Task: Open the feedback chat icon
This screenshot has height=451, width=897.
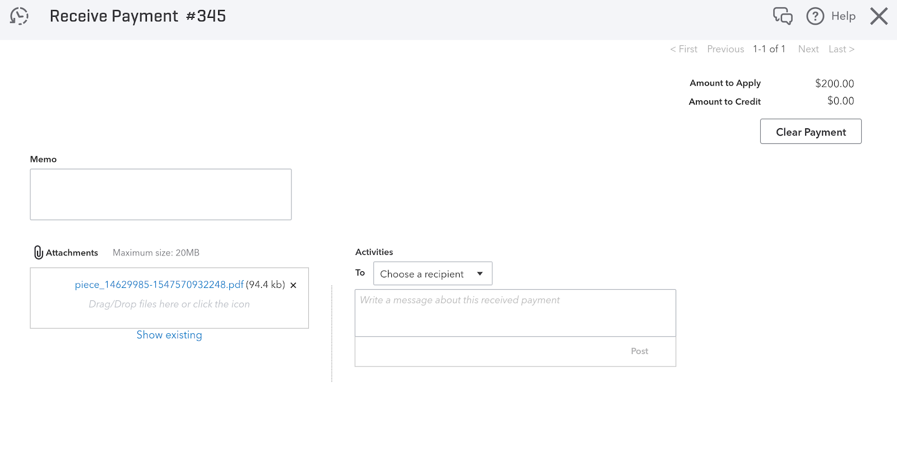Action: [783, 16]
